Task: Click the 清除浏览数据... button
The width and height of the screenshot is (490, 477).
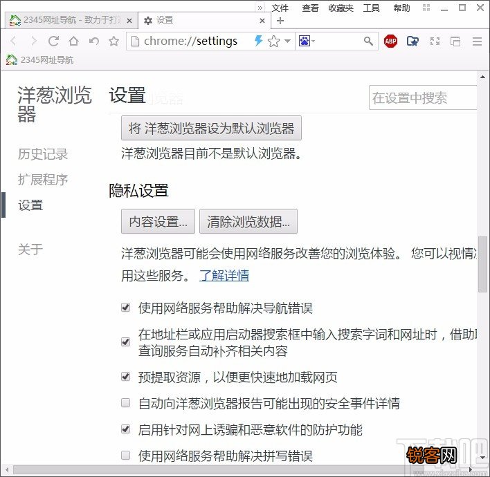Action: [x=248, y=221]
